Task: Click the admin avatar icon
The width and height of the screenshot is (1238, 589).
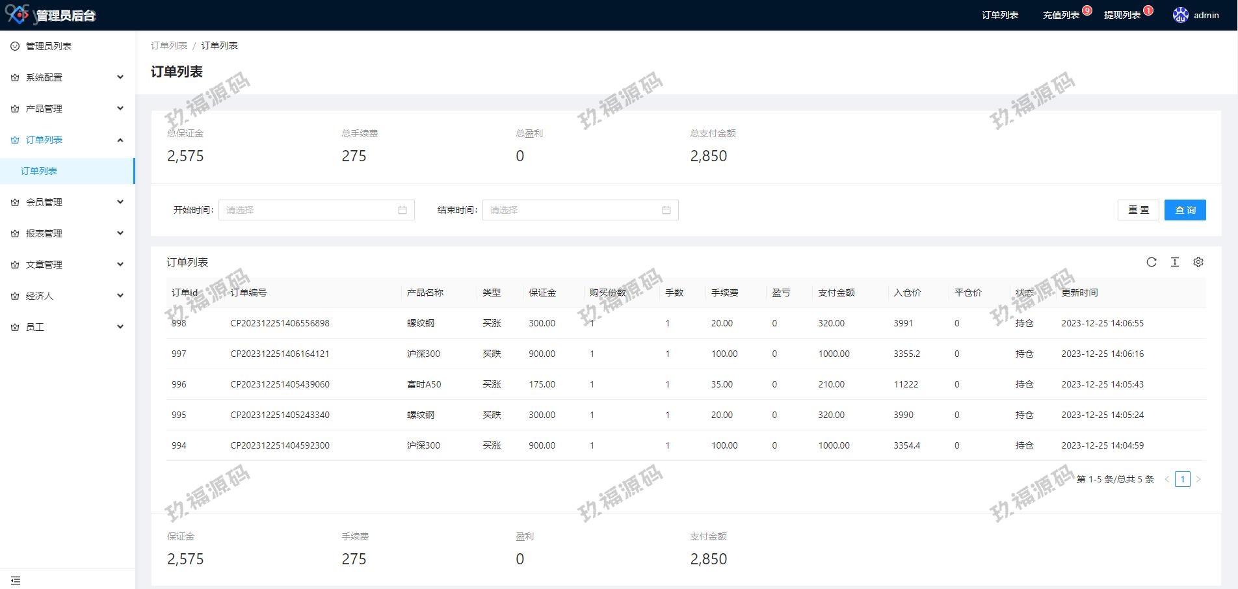Action: tap(1180, 15)
